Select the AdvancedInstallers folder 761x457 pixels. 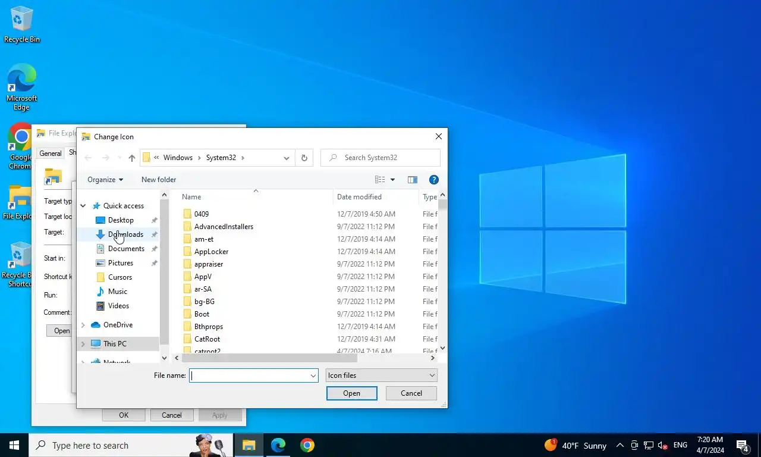tap(224, 227)
